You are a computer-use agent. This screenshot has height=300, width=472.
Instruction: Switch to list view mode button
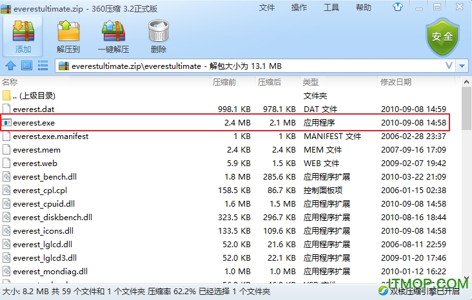(x=43, y=66)
